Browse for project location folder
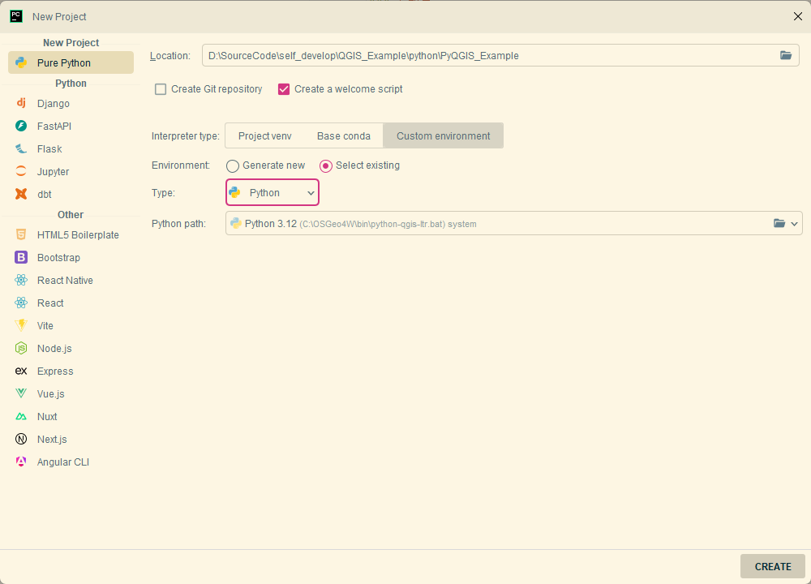 tap(786, 55)
